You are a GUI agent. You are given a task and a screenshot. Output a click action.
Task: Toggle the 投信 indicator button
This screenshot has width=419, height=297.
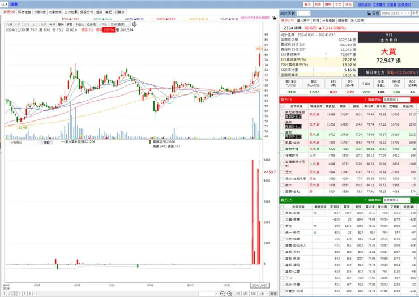click(27, 24)
